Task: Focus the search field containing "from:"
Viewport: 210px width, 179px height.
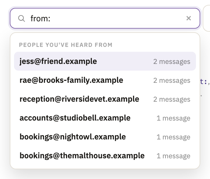Action: (x=105, y=18)
